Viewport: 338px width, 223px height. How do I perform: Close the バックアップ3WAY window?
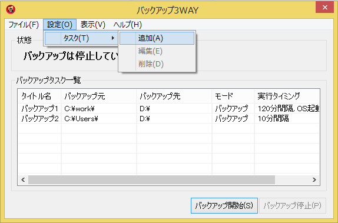pos(324,8)
